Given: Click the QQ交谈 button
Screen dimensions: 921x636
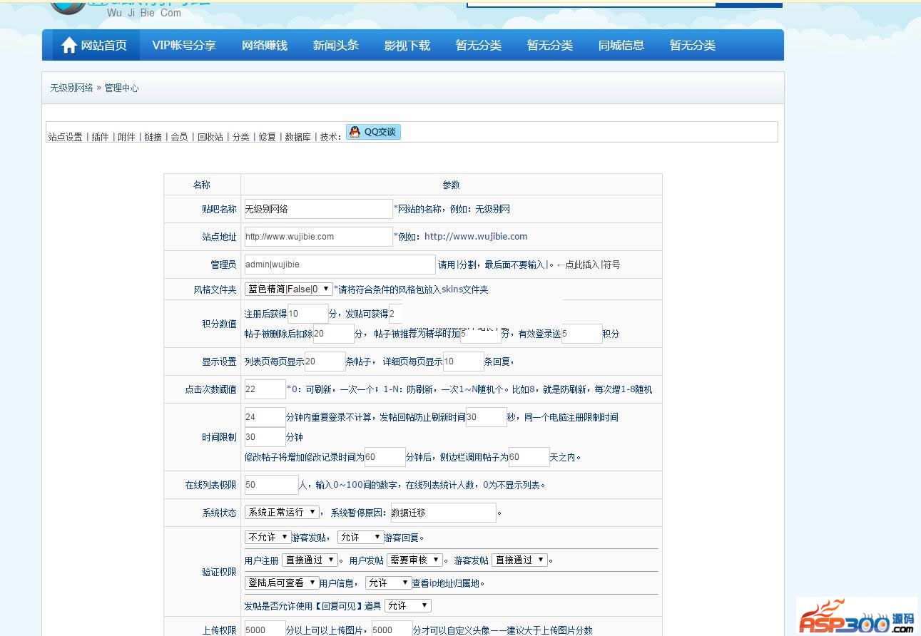Looking at the screenshot, I should click(x=373, y=132).
